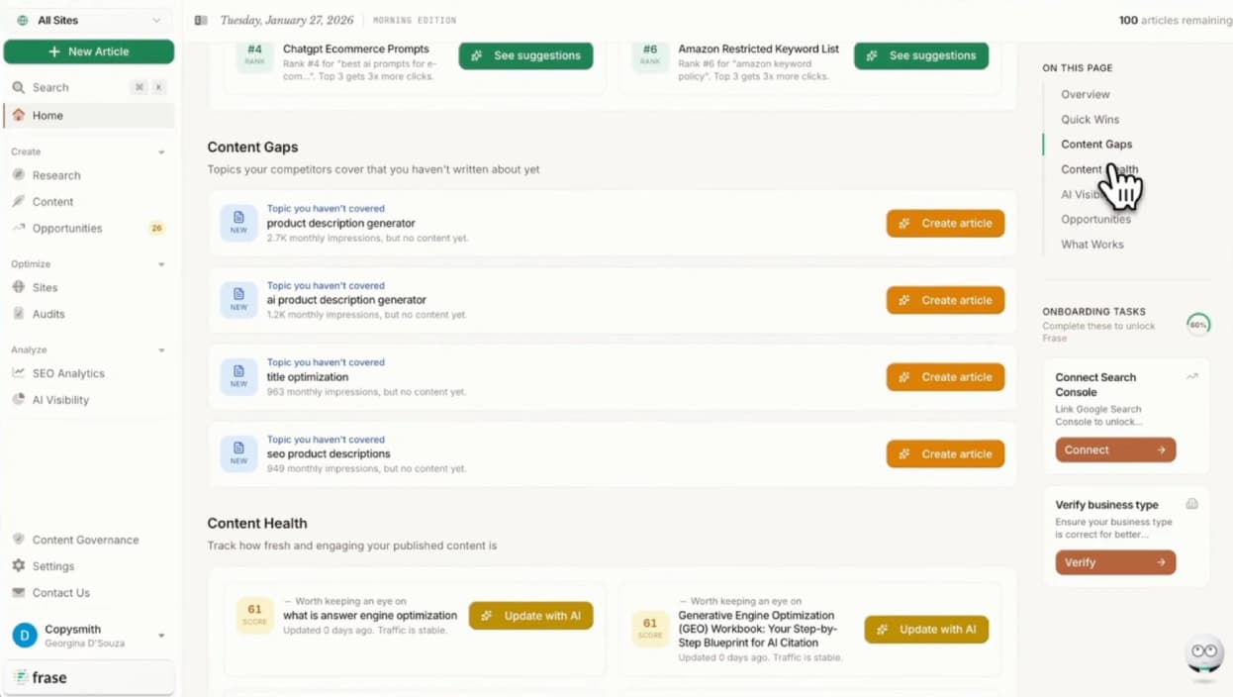Image resolution: width=1233 pixels, height=697 pixels.
Task: Open the chatbot assistant face icon
Action: [1204, 653]
